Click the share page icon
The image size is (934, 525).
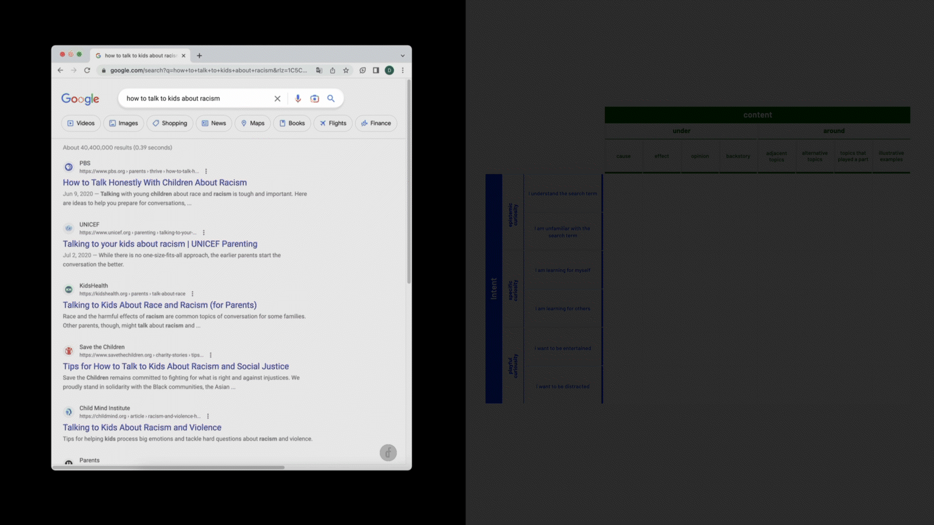[x=333, y=70]
